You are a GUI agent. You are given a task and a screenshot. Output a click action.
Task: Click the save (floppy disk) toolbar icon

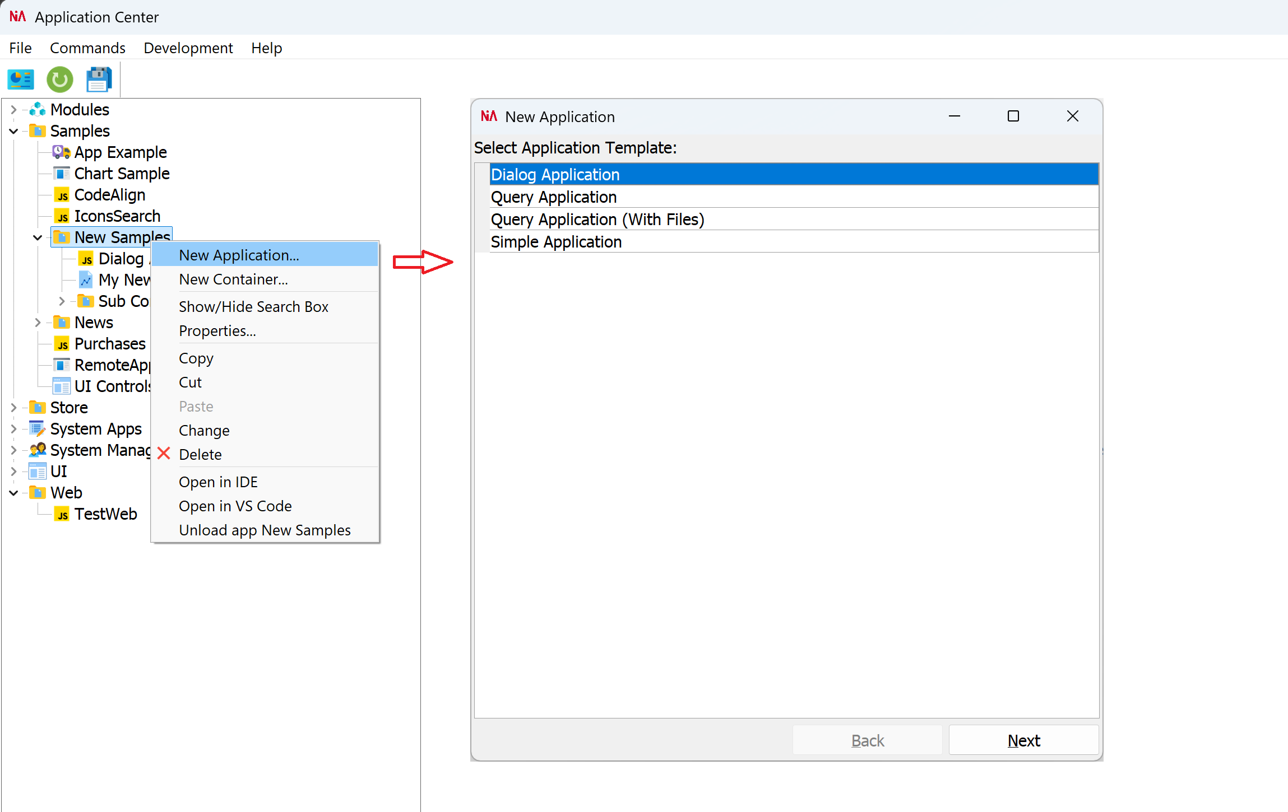[x=99, y=80]
